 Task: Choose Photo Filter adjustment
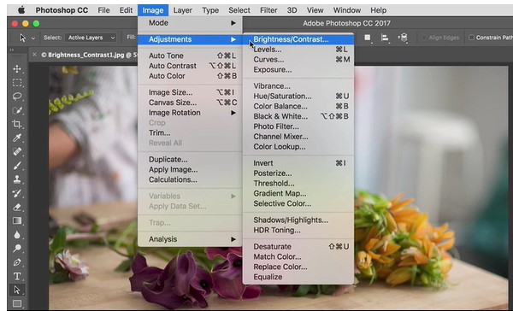[298, 126]
